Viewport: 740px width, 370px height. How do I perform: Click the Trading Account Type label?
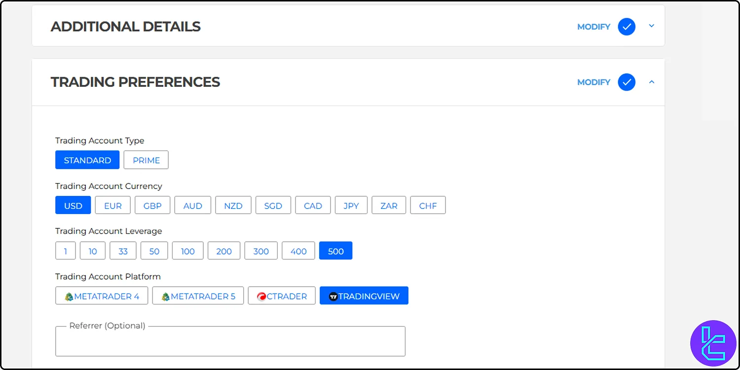100,141
